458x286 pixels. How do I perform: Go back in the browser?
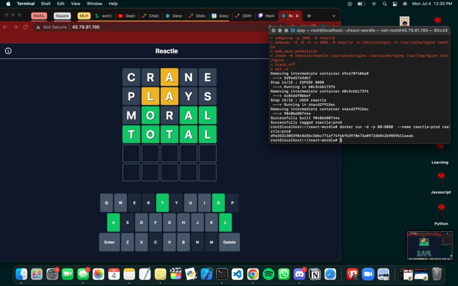(x=5, y=27)
